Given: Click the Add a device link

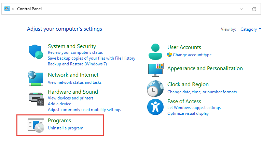Looking at the screenshot, I should (x=59, y=104).
